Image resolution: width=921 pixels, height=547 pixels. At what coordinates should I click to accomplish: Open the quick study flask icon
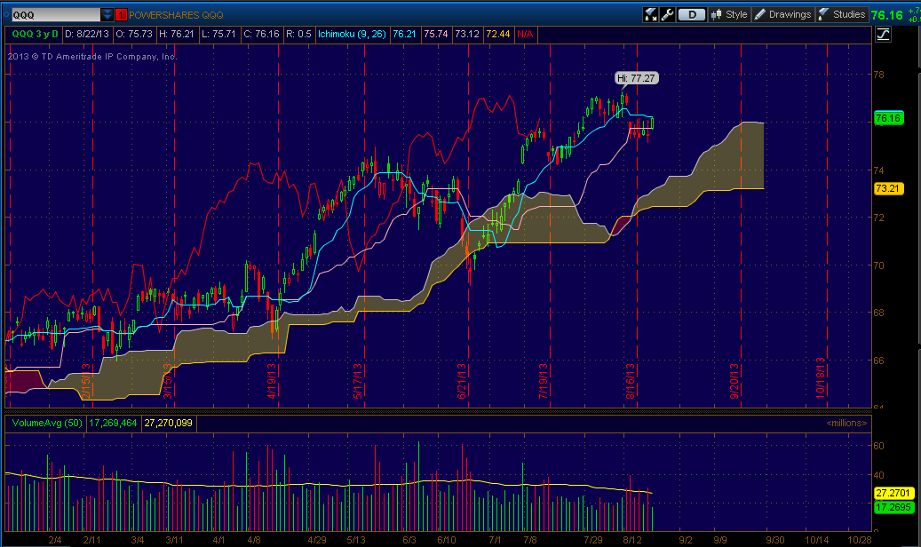pos(650,15)
